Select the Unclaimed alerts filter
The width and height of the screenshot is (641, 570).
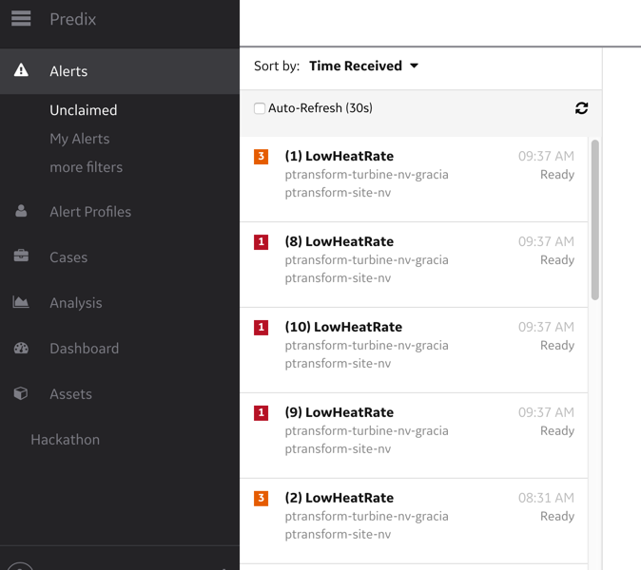[84, 110]
